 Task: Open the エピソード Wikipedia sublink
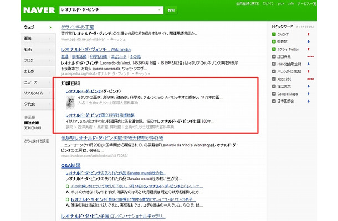[119, 56]
